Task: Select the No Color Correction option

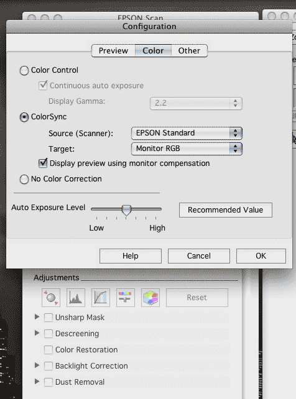Action: pos(24,179)
